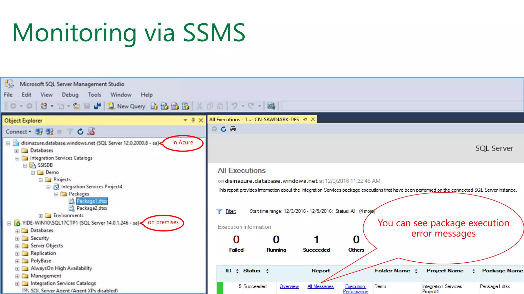This screenshot has height=294, width=524.
Task: Open the Window menu
Action: pyautogui.click(x=121, y=95)
